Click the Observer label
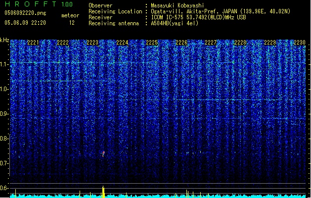 (100, 5)
